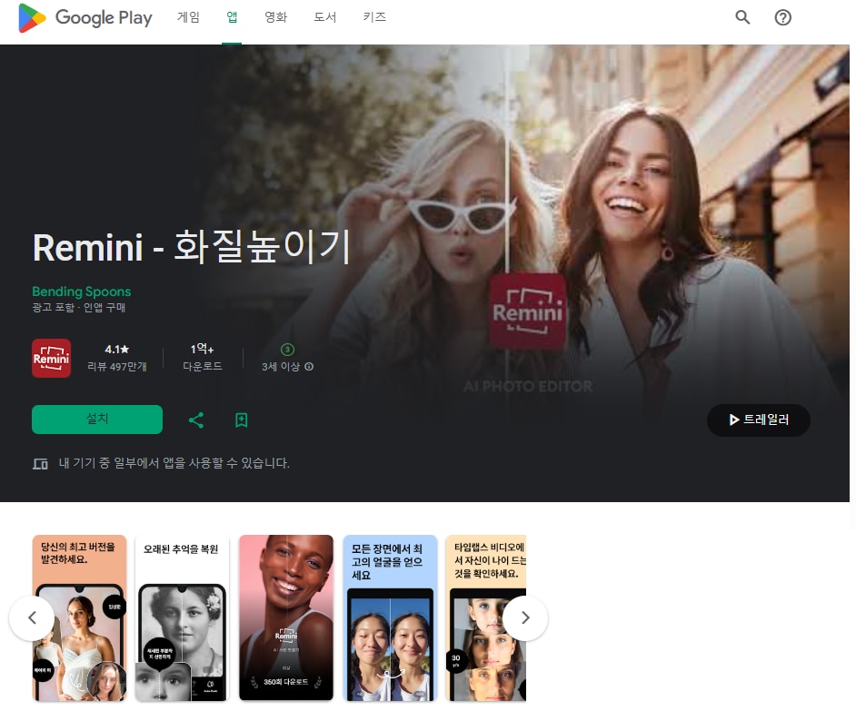Open the 영화 tab
This screenshot has height=711, width=856.
click(275, 17)
